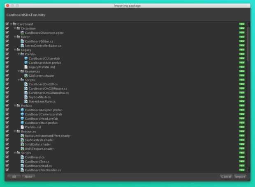Cancel the package import

point(226,177)
